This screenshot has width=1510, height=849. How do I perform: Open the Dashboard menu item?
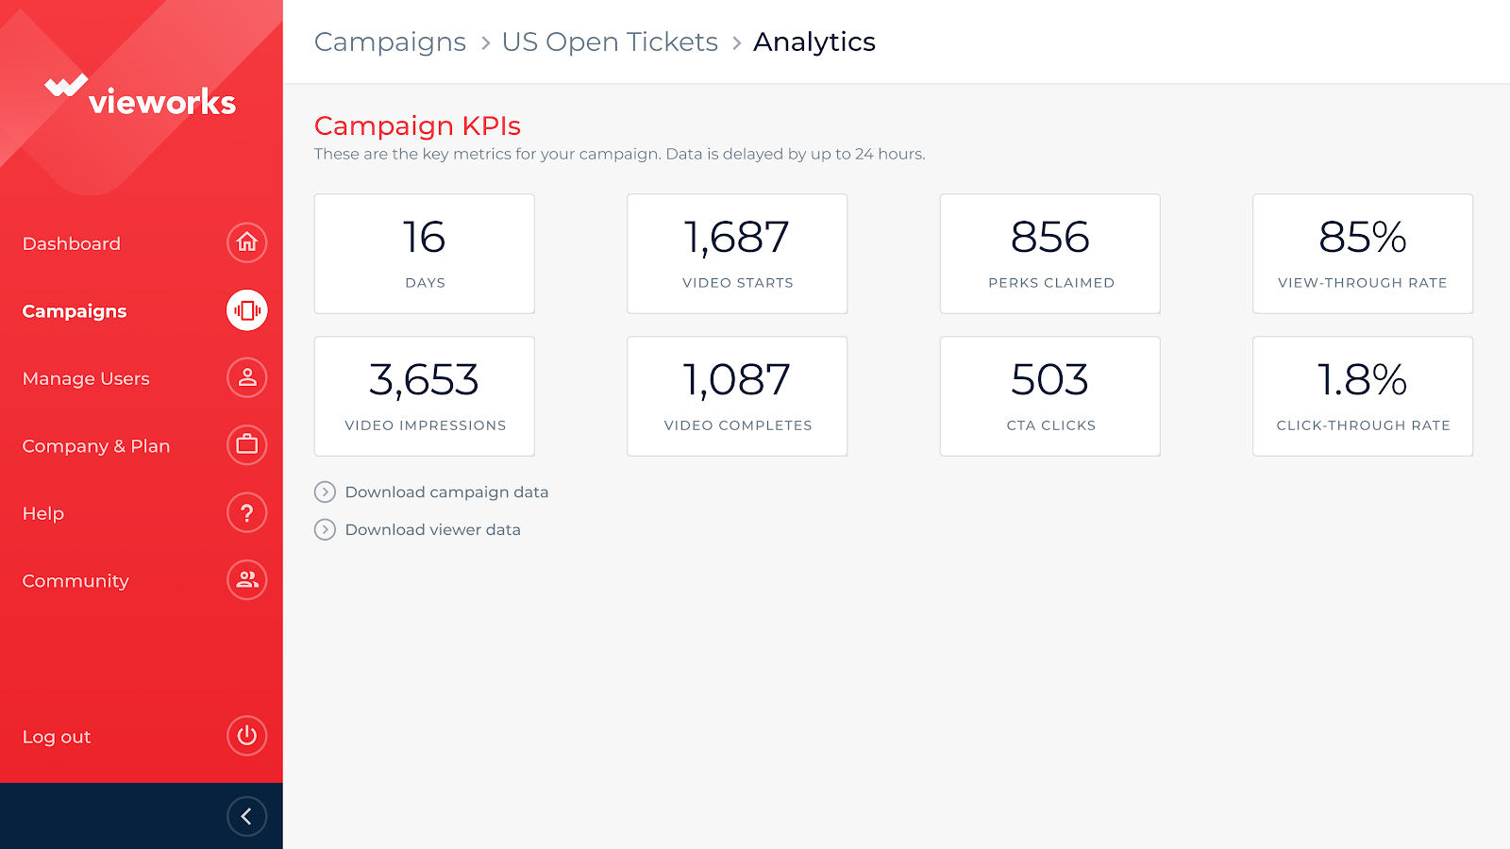click(72, 244)
